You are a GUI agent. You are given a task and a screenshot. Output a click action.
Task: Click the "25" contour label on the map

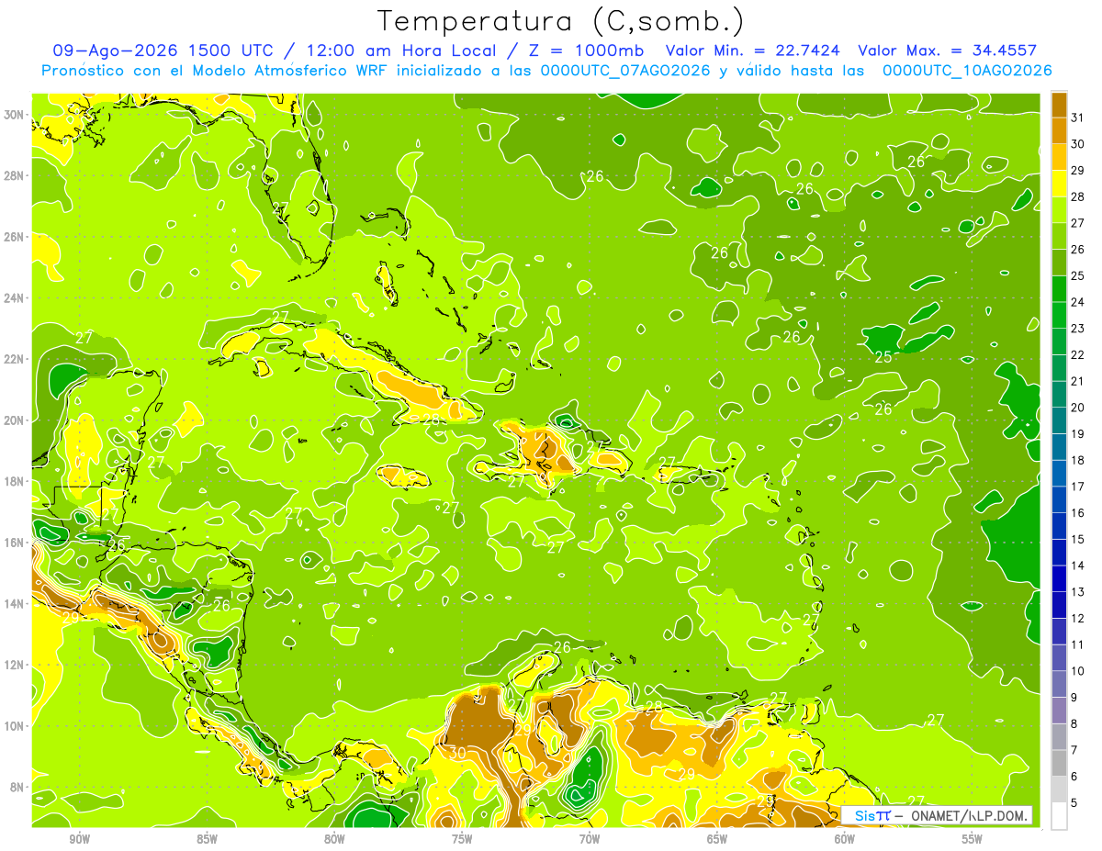click(x=883, y=357)
